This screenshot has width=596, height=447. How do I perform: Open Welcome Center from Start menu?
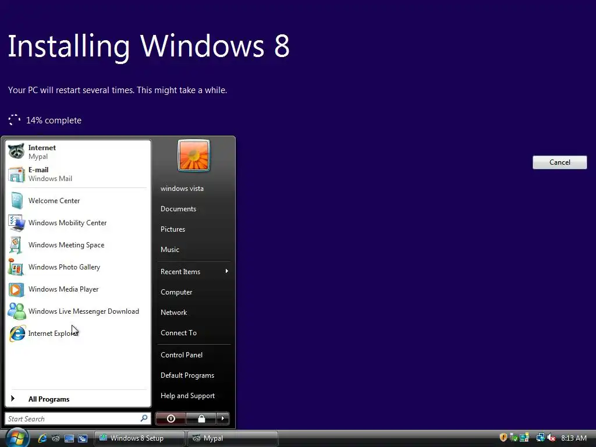click(78, 201)
